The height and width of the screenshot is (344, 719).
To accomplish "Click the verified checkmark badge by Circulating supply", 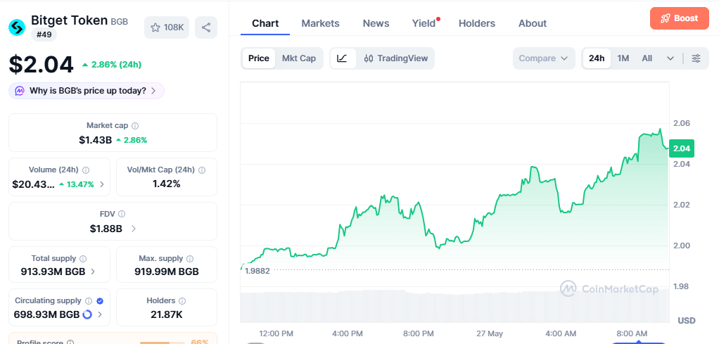I will click(x=100, y=301).
